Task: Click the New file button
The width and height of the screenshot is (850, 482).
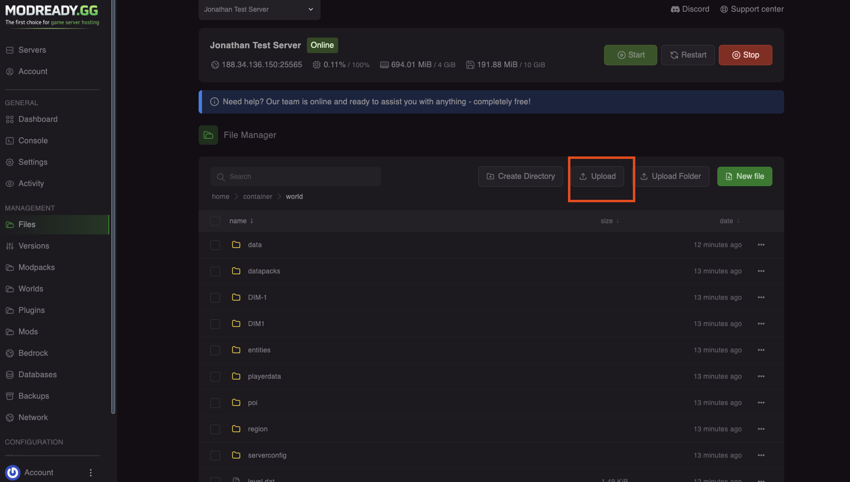Action: click(744, 176)
